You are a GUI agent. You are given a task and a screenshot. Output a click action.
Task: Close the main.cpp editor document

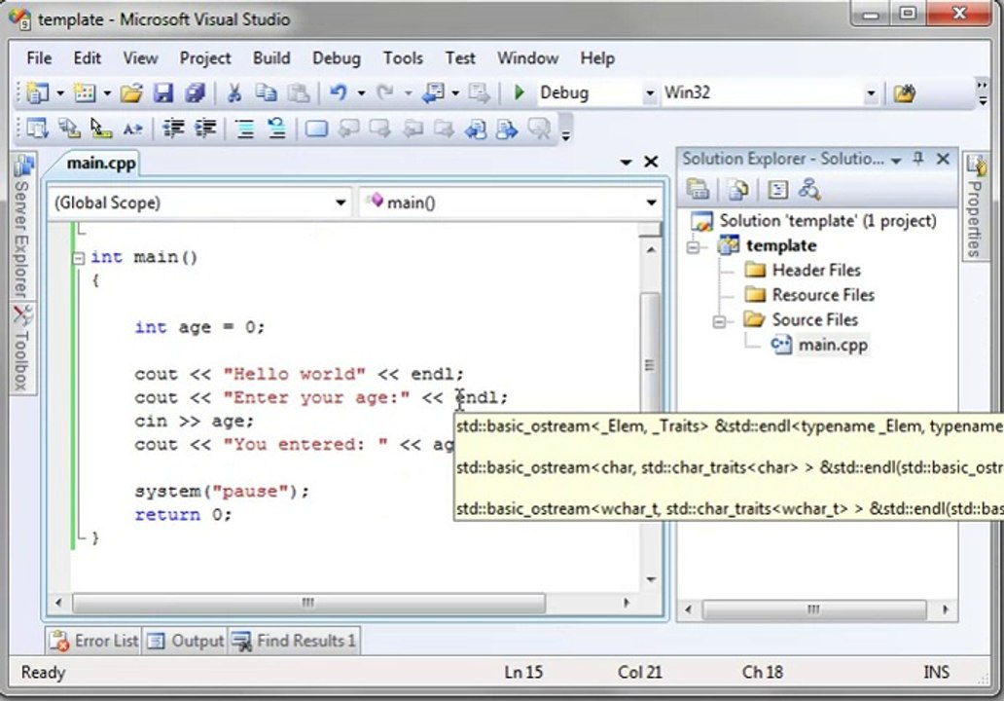click(651, 162)
